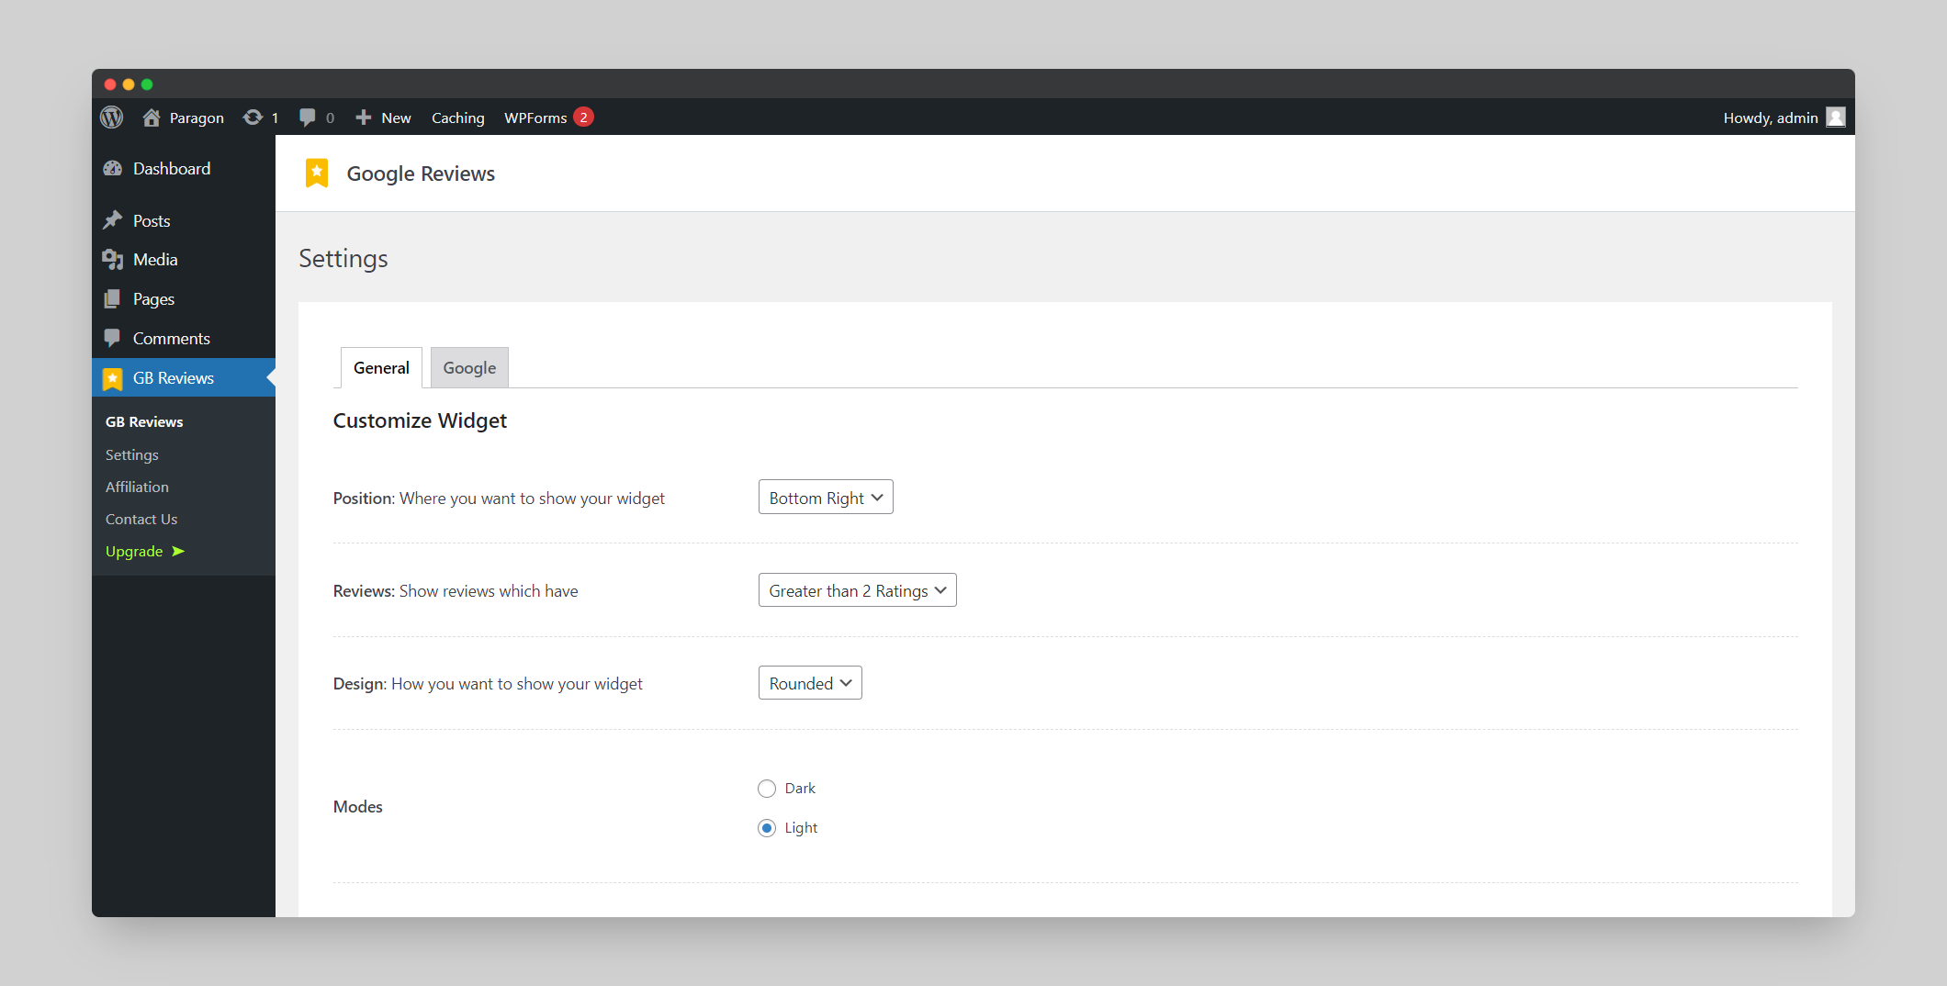Click the admin avatar icon
The width and height of the screenshot is (1947, 986).
[1836, 118]
